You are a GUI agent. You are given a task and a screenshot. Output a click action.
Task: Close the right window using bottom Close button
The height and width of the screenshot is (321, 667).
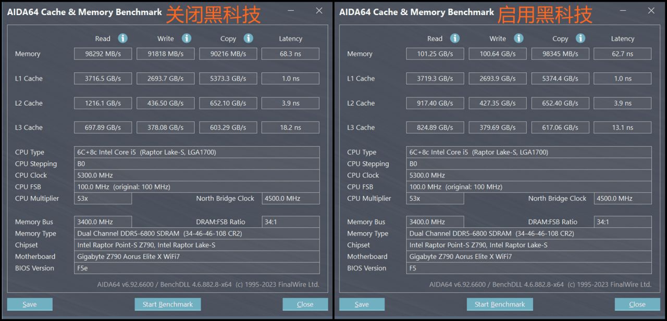click(x=637, y=304)
